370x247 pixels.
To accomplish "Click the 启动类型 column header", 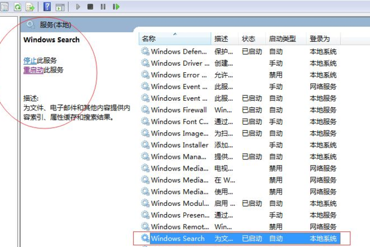I will pos(286,39).
